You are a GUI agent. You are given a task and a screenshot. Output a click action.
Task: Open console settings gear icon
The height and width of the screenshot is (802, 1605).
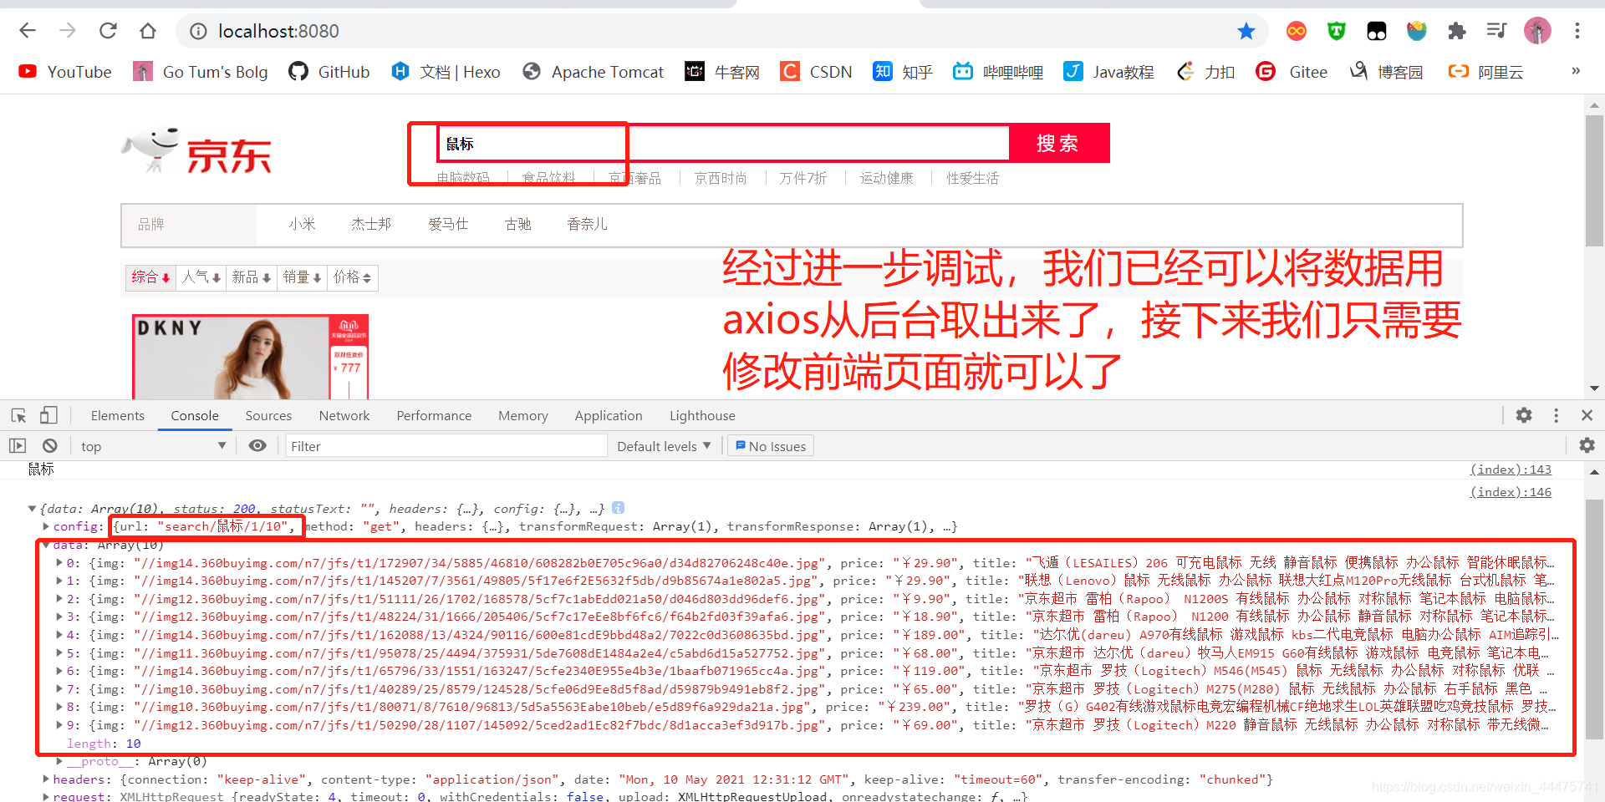tap(1587, 445)
